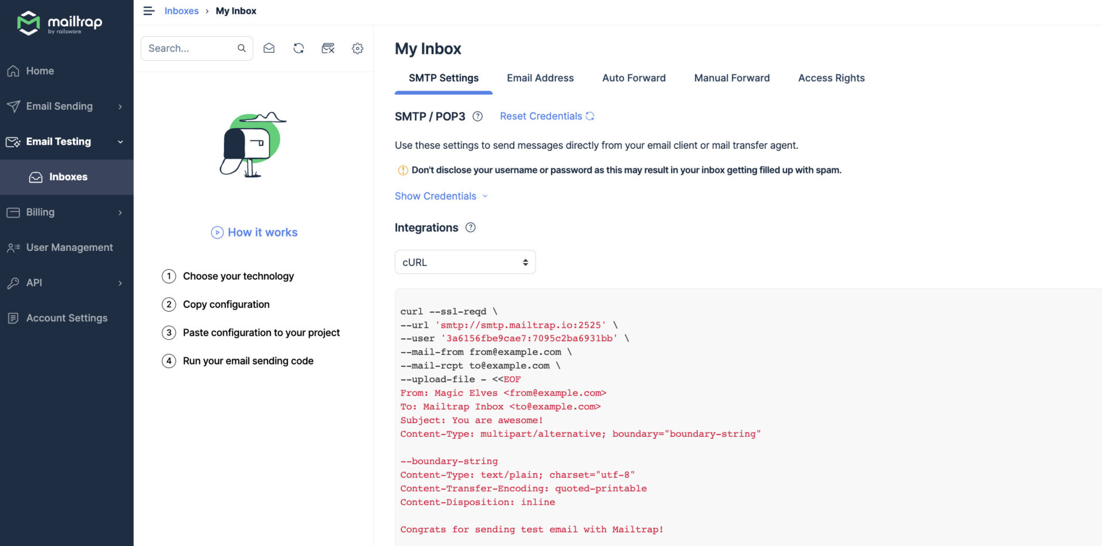Open User Management from the sidebar
The width and height of the screenshot is (1102, 546).
coord(69,247)
